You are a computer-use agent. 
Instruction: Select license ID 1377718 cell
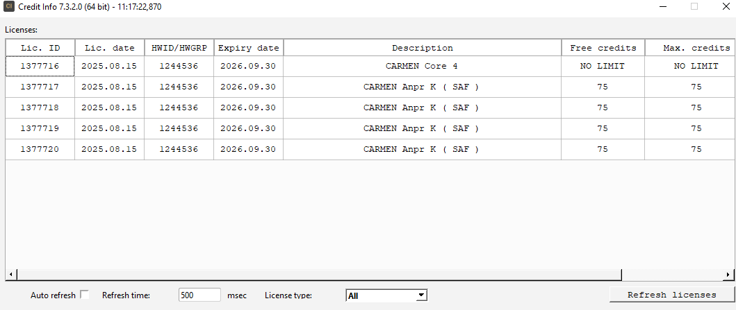click(40, 107)
